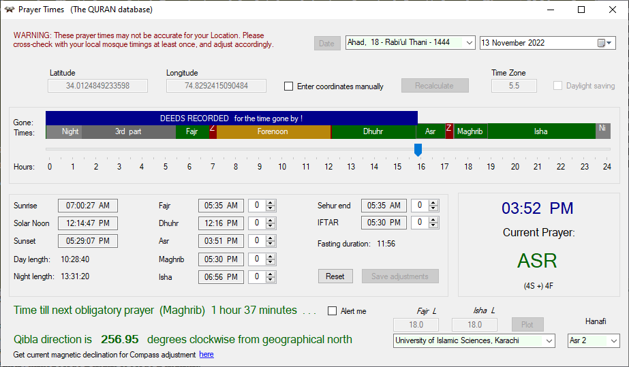Click the Dhuhr time input field
Screen dimensions: 629x367
point(220,223)
